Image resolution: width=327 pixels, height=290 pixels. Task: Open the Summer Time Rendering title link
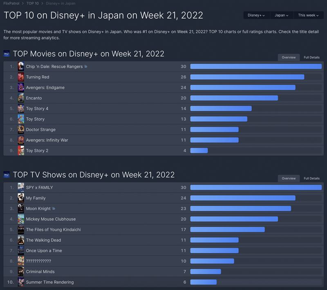(x=50, y=282)
